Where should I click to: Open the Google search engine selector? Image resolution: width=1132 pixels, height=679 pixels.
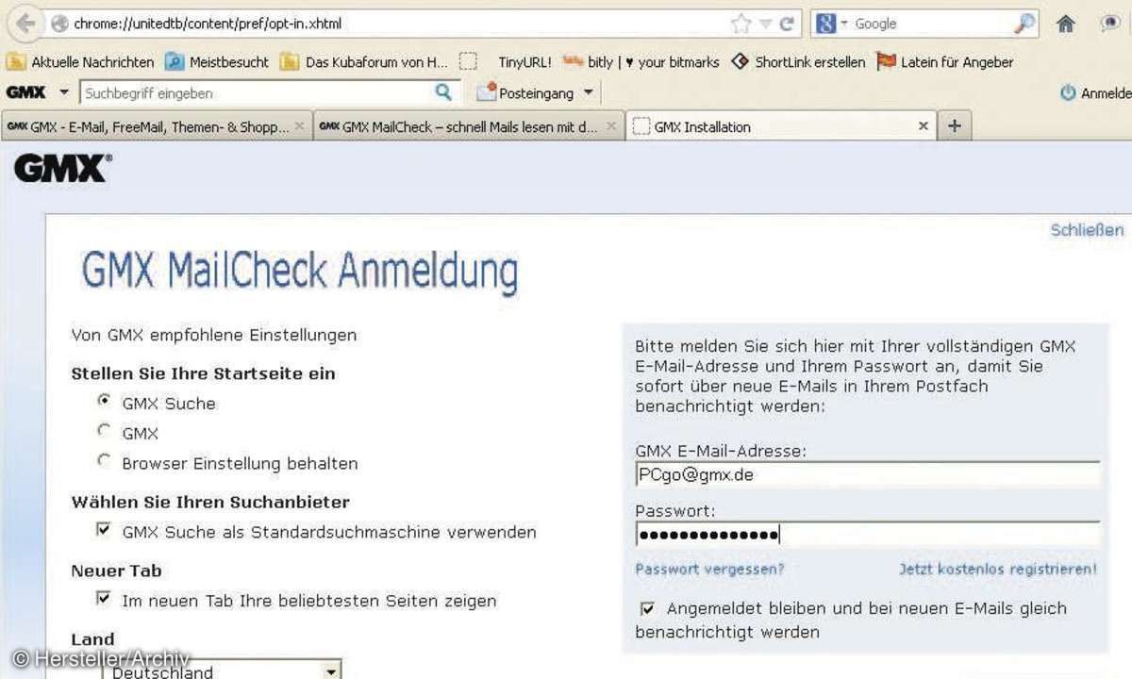click(x=831, y=24)
